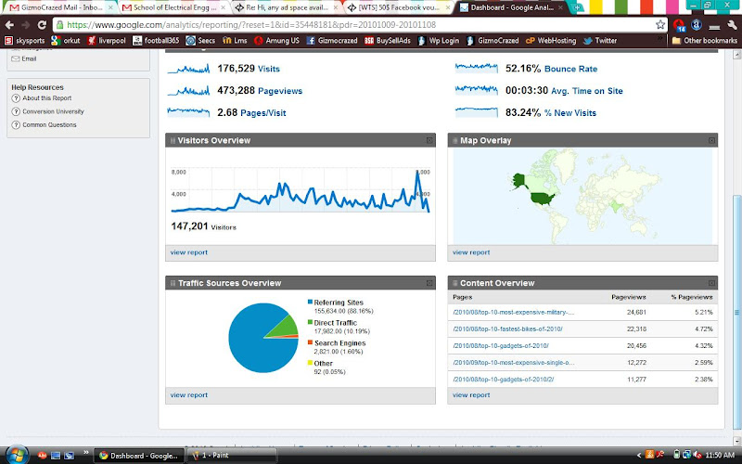Open top-10-most-expensive-military page link
742x464 pixels.
[x=514, y=313]
